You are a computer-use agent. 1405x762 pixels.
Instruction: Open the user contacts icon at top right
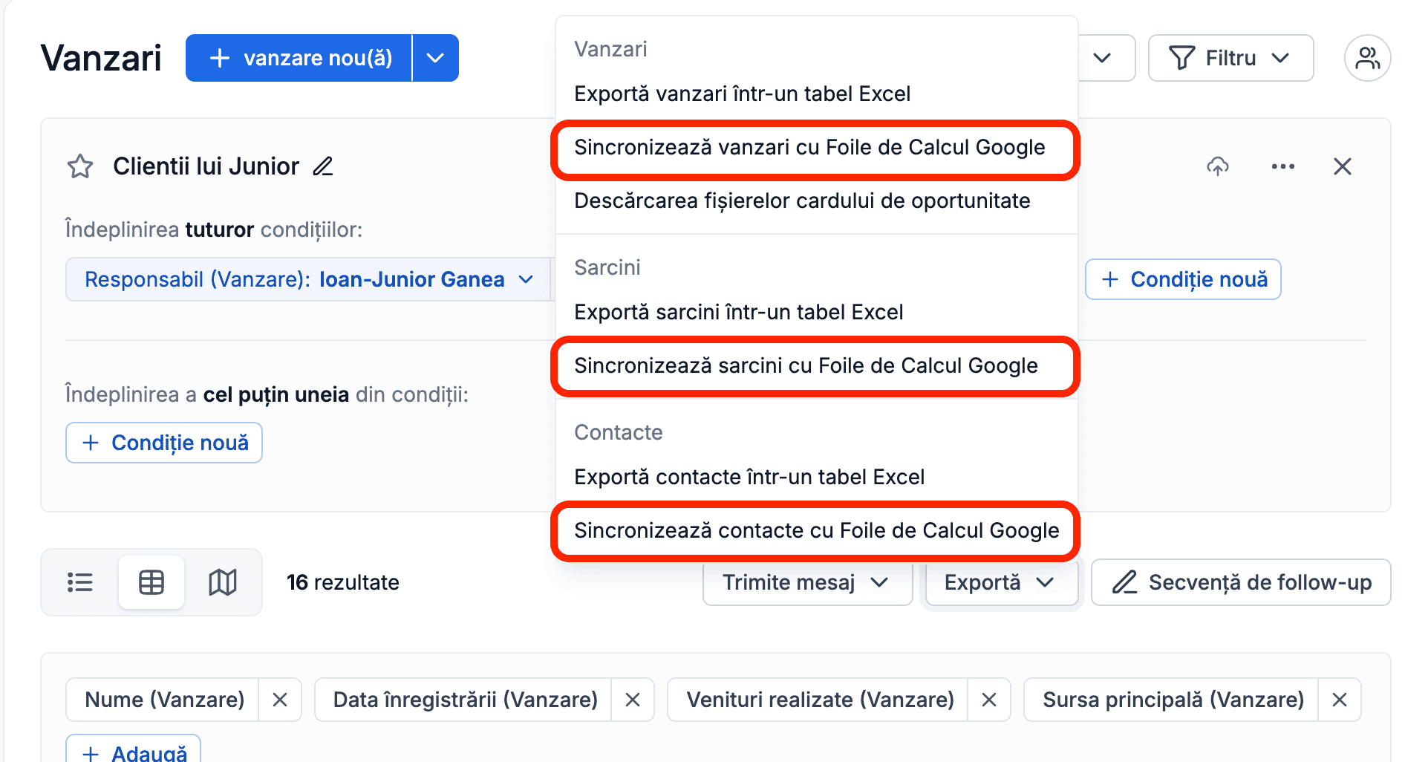point(1367,58)
